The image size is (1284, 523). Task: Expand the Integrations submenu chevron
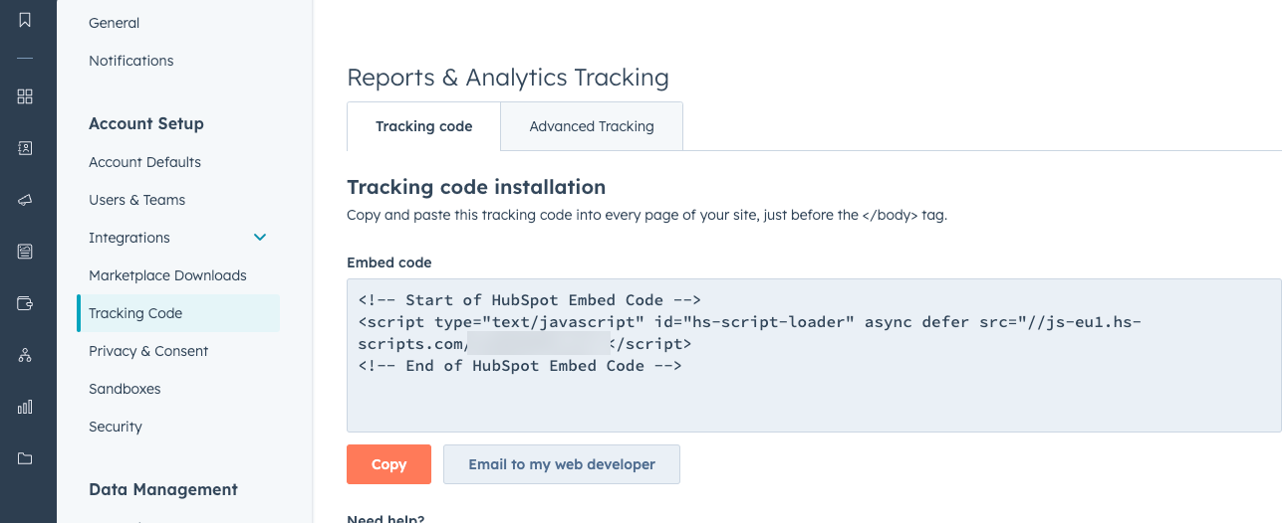tap(260, 238)
